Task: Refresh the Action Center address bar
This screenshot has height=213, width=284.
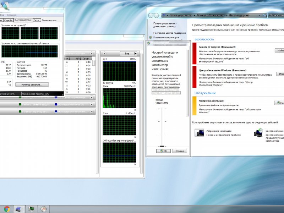Action: [x=264, y=15]
